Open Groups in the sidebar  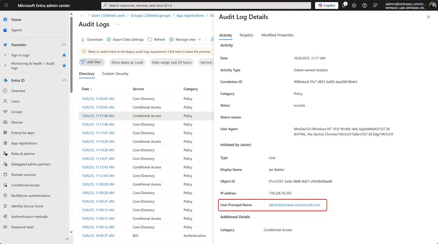pos(17,112)
